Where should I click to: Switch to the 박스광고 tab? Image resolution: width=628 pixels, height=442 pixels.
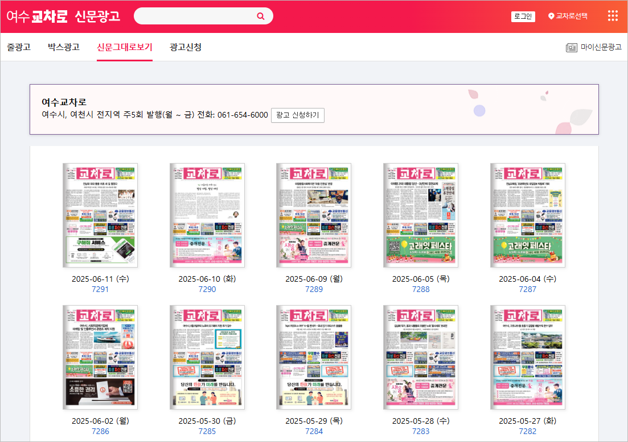[x=63, y=48]
